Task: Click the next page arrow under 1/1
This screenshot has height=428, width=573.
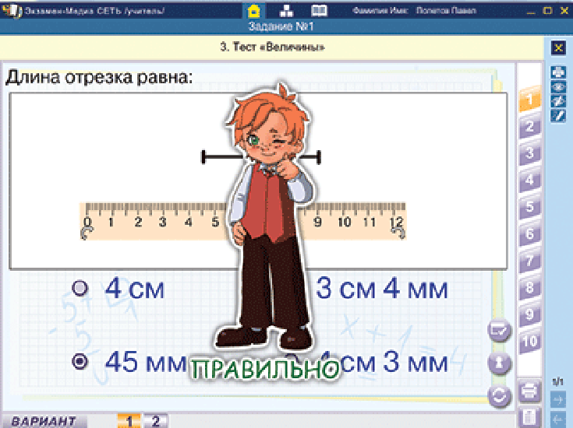Action: coord(557,399)
